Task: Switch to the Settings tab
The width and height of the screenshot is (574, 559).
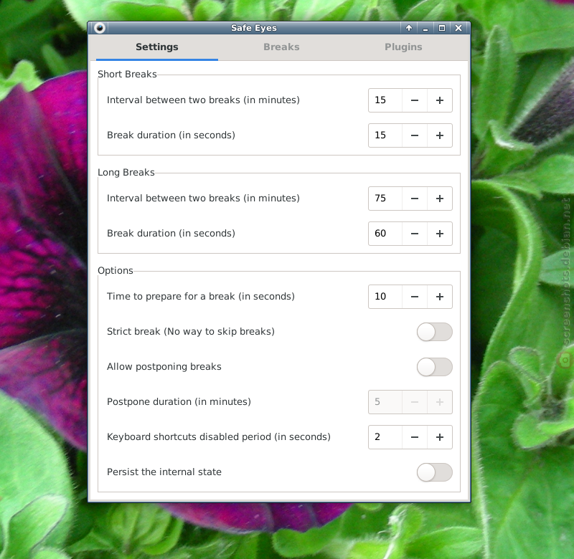Action: point(157,47)
